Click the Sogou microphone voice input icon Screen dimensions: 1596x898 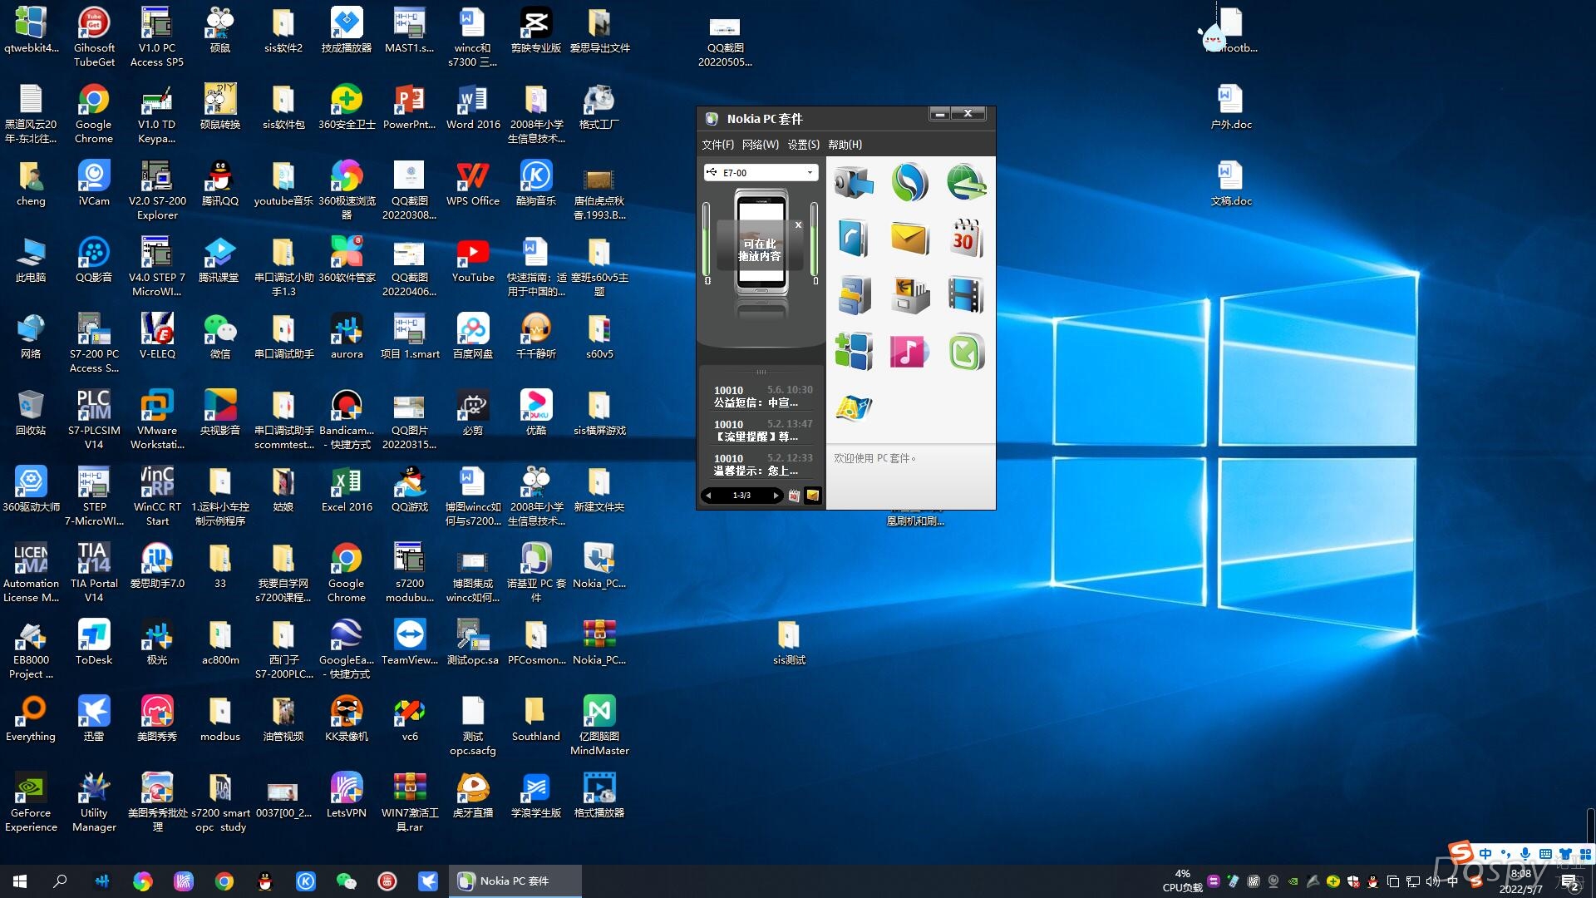[1525, 854]
